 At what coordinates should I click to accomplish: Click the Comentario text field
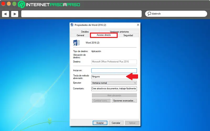[114, 89]
